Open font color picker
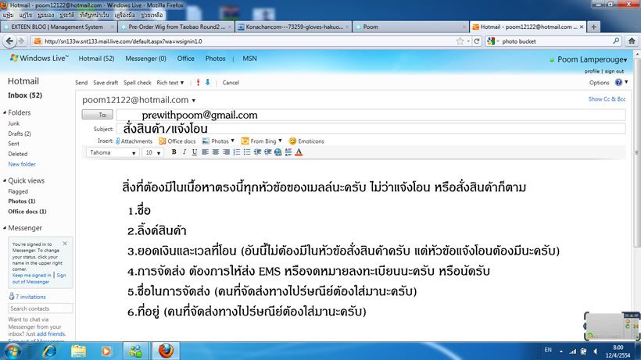Image resolution: width=641 pixels, height=360 pixels. coord(299,152)
